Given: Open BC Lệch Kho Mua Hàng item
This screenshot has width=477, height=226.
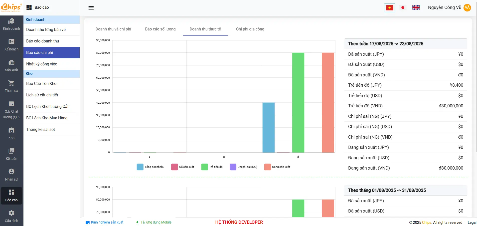Looking at the screenshot, I should click(51, 118).
